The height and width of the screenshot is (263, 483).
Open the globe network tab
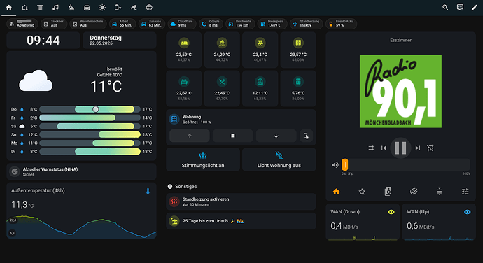click(149, 8)
